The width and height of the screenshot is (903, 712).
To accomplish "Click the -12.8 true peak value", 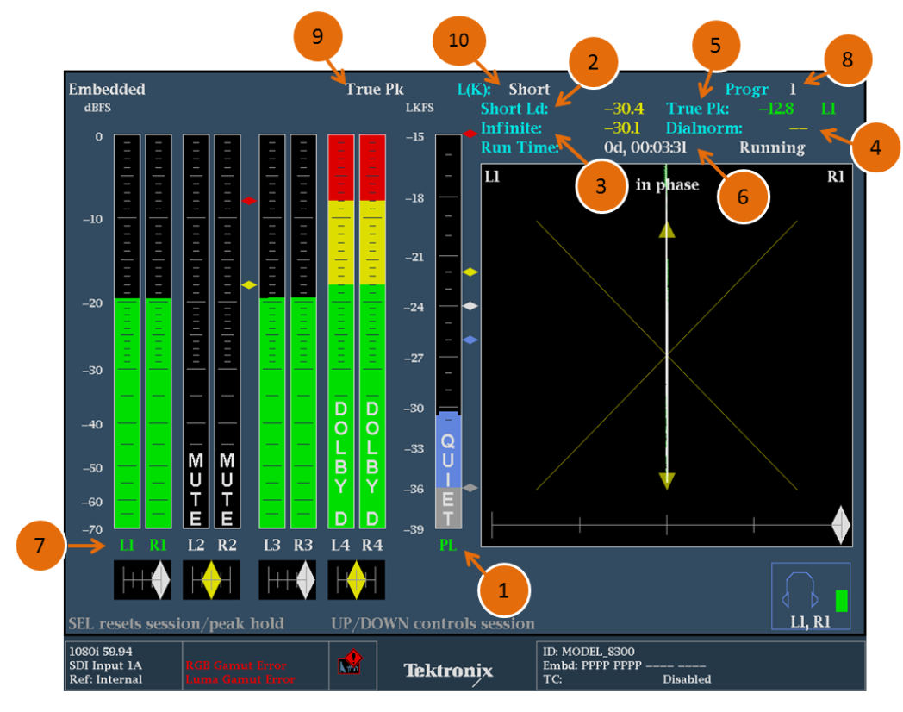I will coord(775,109).
